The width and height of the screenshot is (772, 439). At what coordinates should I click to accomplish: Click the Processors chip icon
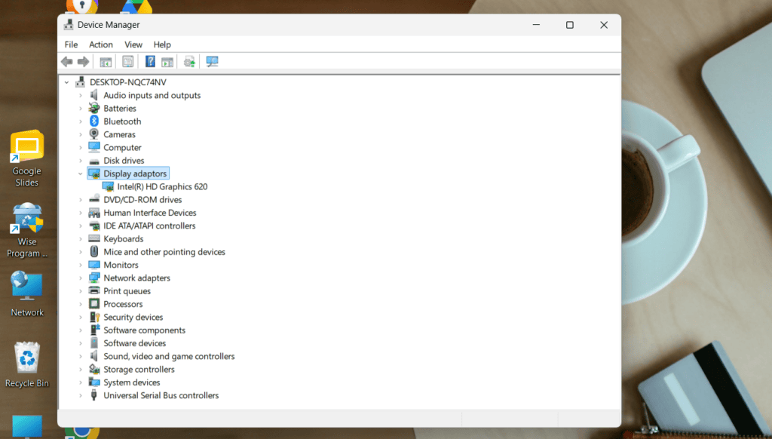(x=94, y=304)
